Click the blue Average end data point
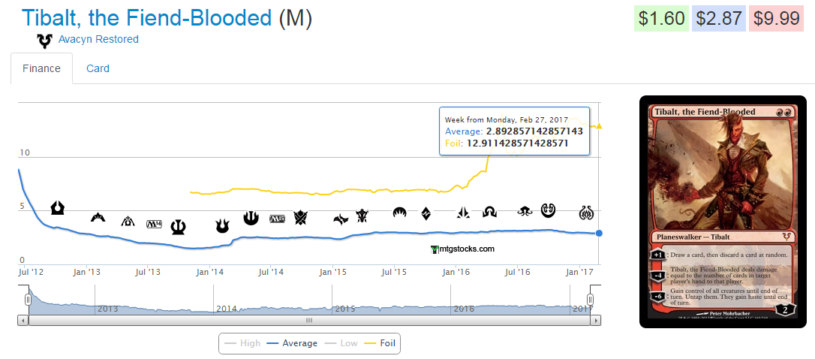Screen dimensions: 815x359 [x=599, y=233]
